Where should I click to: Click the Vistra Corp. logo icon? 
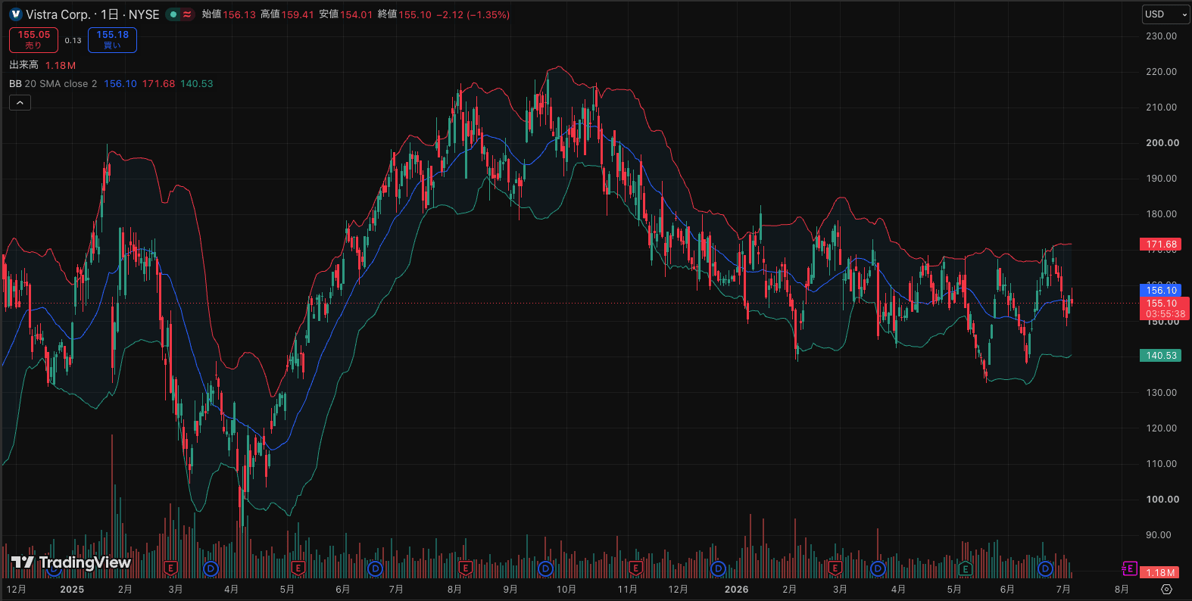pos(16,14)
